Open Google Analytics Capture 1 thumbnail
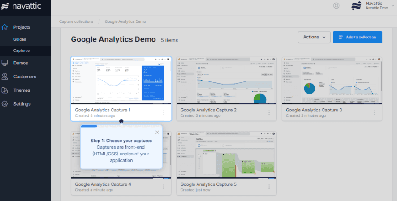 [121, 80]
